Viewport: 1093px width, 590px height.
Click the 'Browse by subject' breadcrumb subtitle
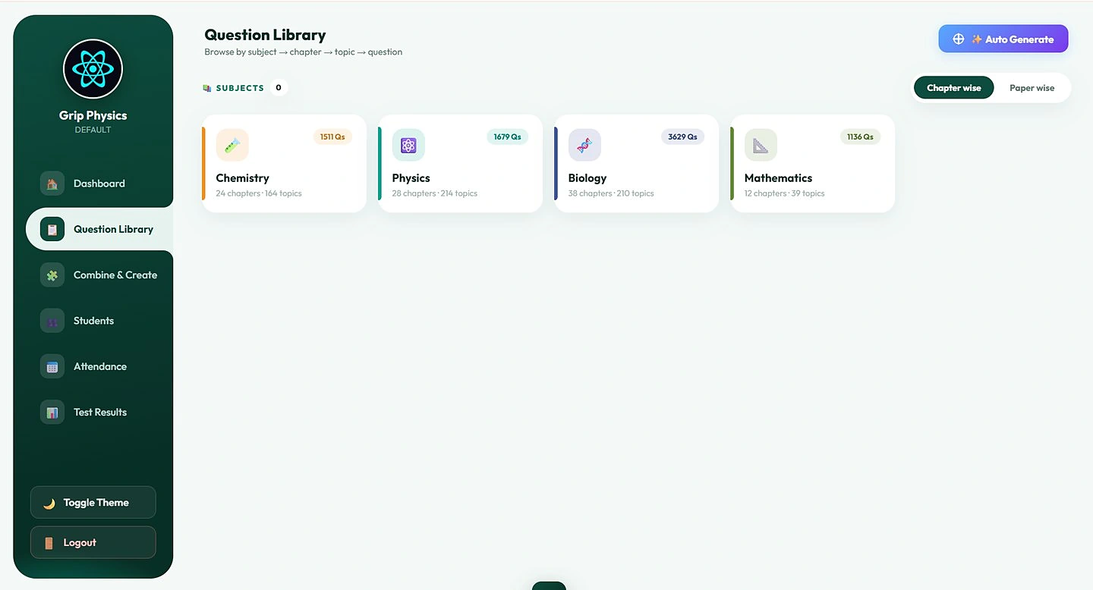[x=304, y=52]
